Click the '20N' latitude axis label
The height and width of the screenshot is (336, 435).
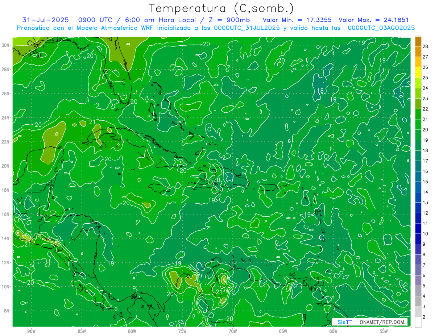5,166
